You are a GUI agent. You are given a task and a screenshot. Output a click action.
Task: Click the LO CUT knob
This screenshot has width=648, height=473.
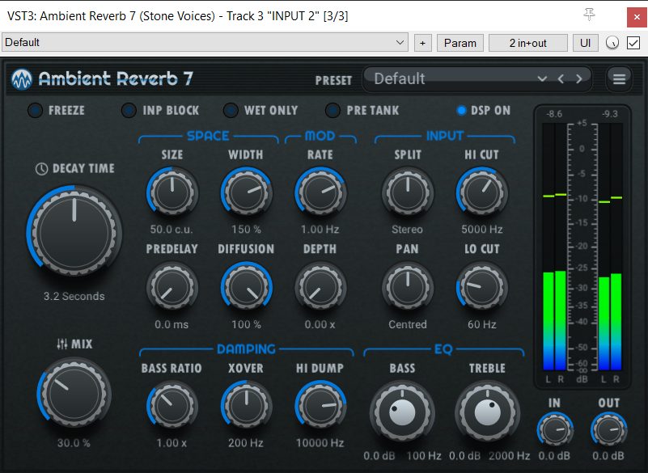click(482, 287)
